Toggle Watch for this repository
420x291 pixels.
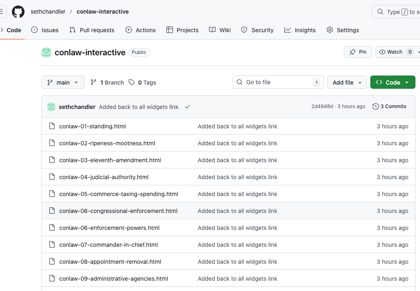(x=395, y=52)
